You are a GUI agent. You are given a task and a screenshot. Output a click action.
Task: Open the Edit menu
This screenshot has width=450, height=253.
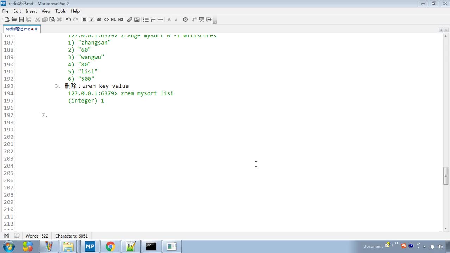pos(17,11)
